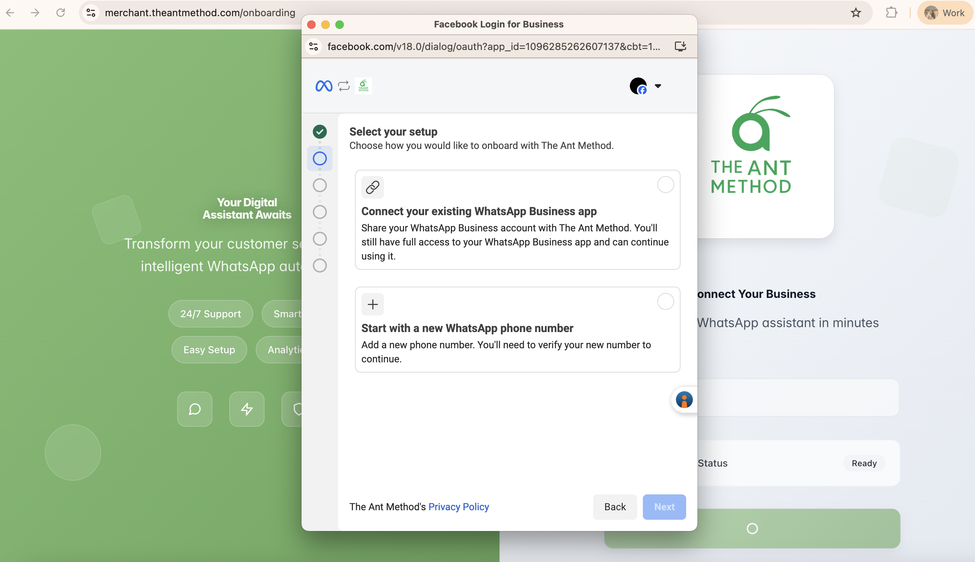This screenshot has height=562, width=975.
Task: Open the browser extensions puzzle icon
Action: [892, 13]
